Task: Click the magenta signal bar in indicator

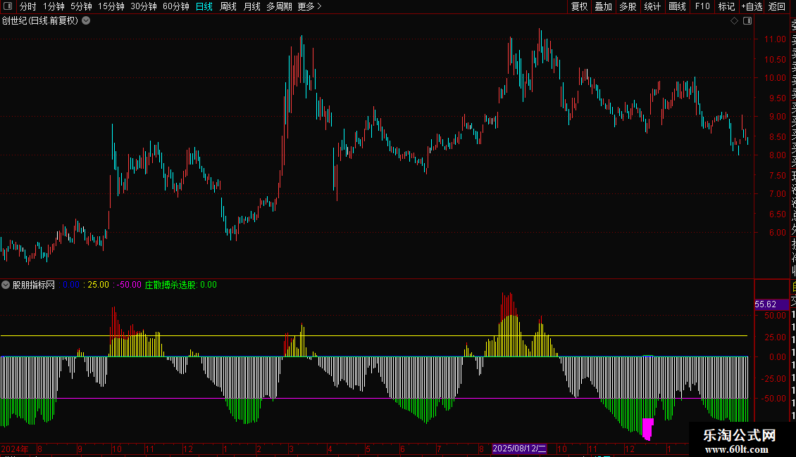Action: click(x=647, y=429)
